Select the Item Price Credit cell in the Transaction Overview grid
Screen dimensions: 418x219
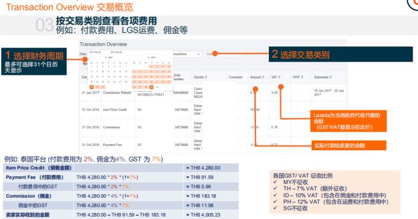pos(115,110)
